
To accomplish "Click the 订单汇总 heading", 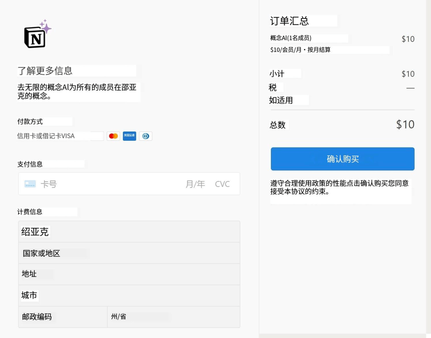I will (289, 21).
